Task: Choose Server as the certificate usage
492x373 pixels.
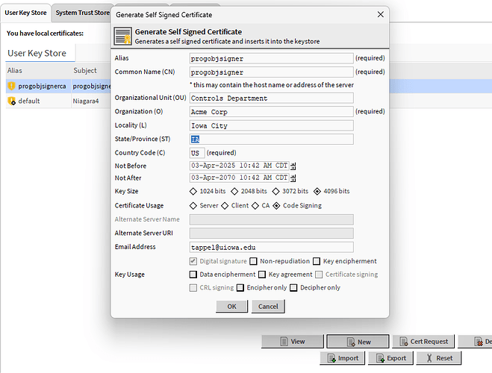Action: (x=195, y=205)
